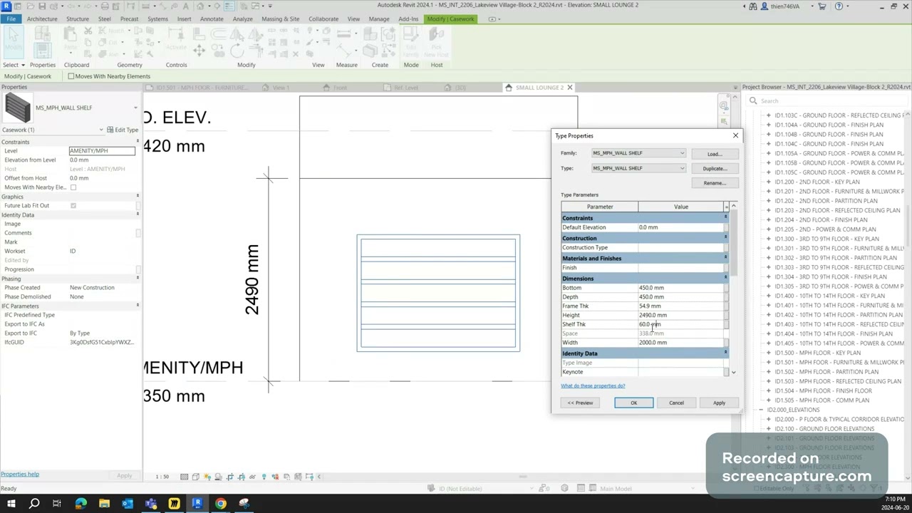Screen dimensions: 912x513
Task: Click the Duplicate... button
Action: [715, 169]
